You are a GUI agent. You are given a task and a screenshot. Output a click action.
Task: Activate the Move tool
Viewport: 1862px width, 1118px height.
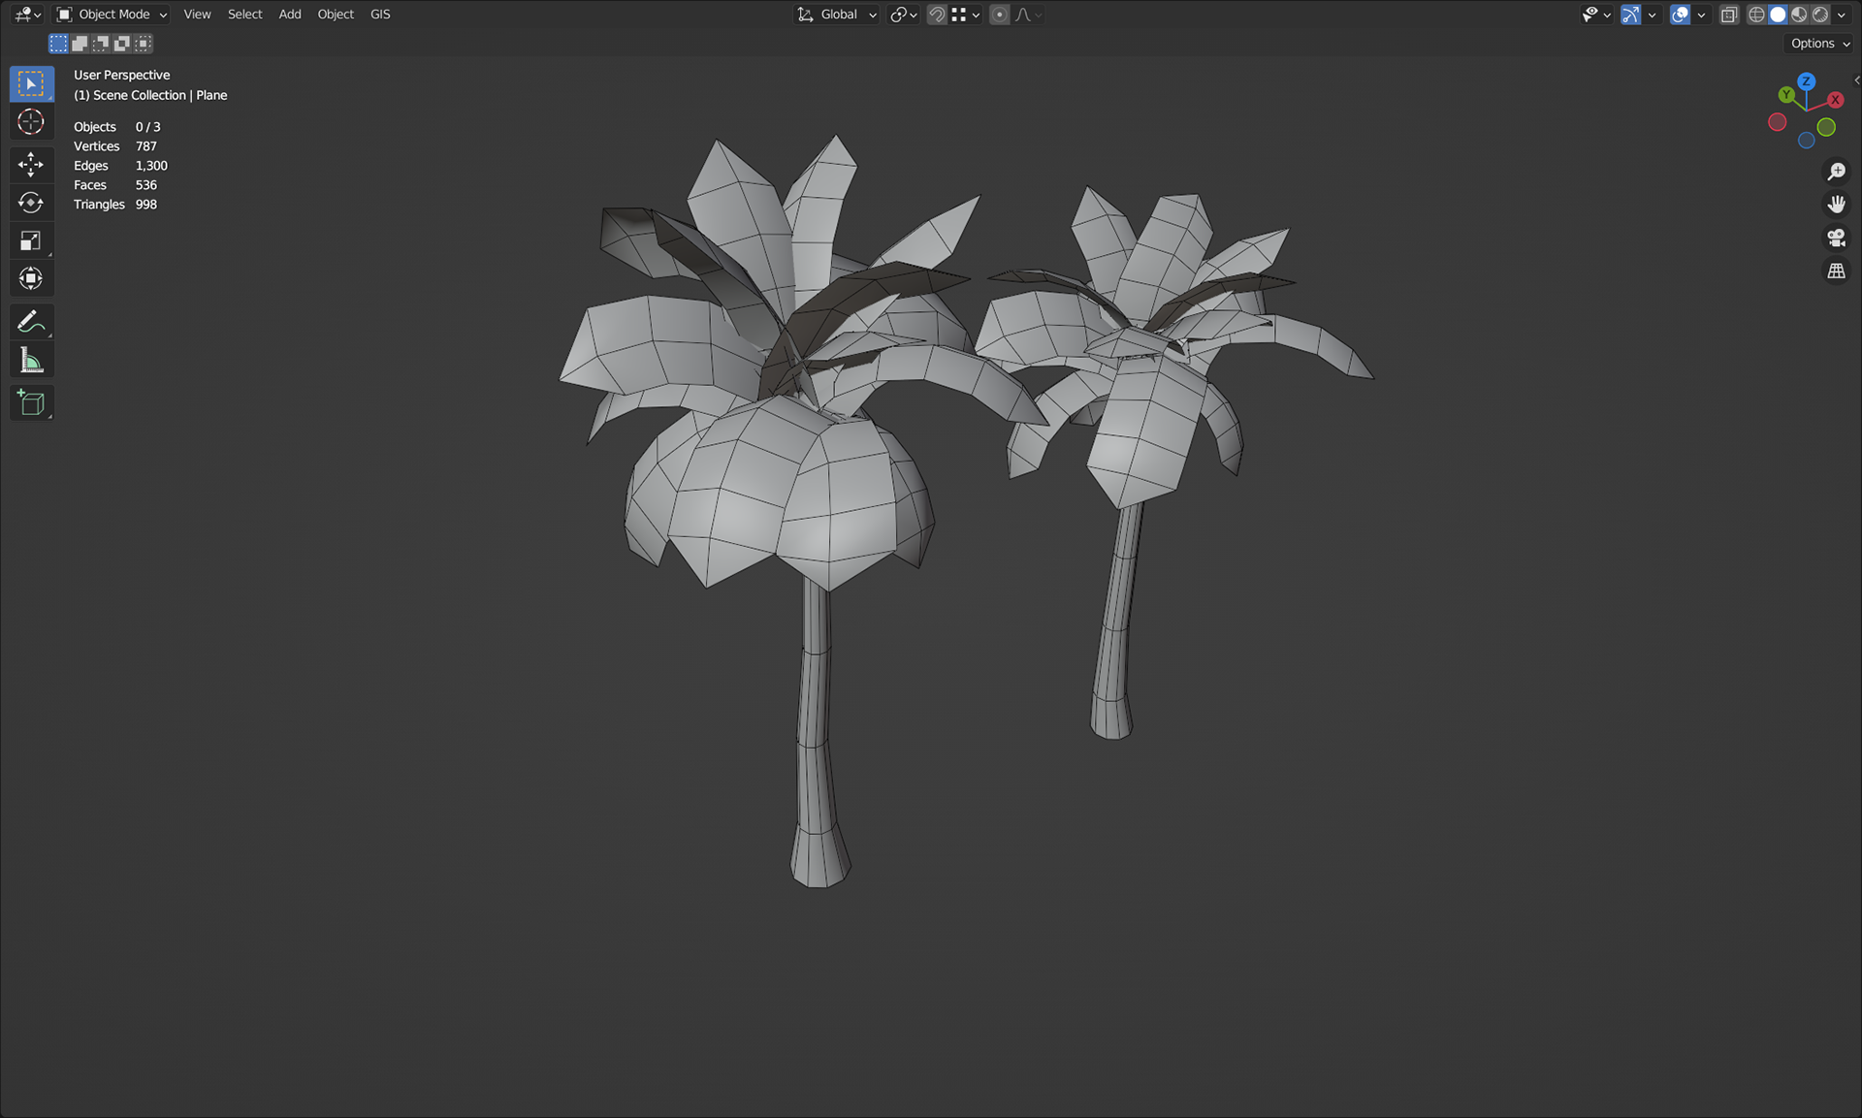point(30,164)
